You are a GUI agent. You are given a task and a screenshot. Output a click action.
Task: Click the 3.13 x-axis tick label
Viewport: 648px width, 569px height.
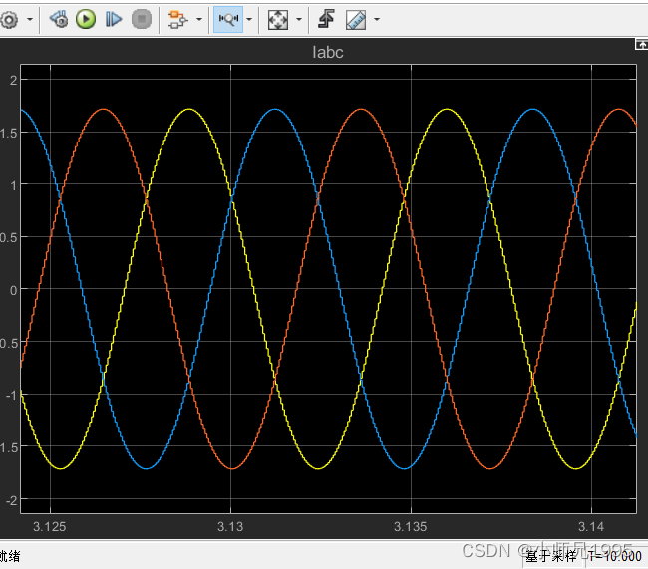tap(230, 527)
